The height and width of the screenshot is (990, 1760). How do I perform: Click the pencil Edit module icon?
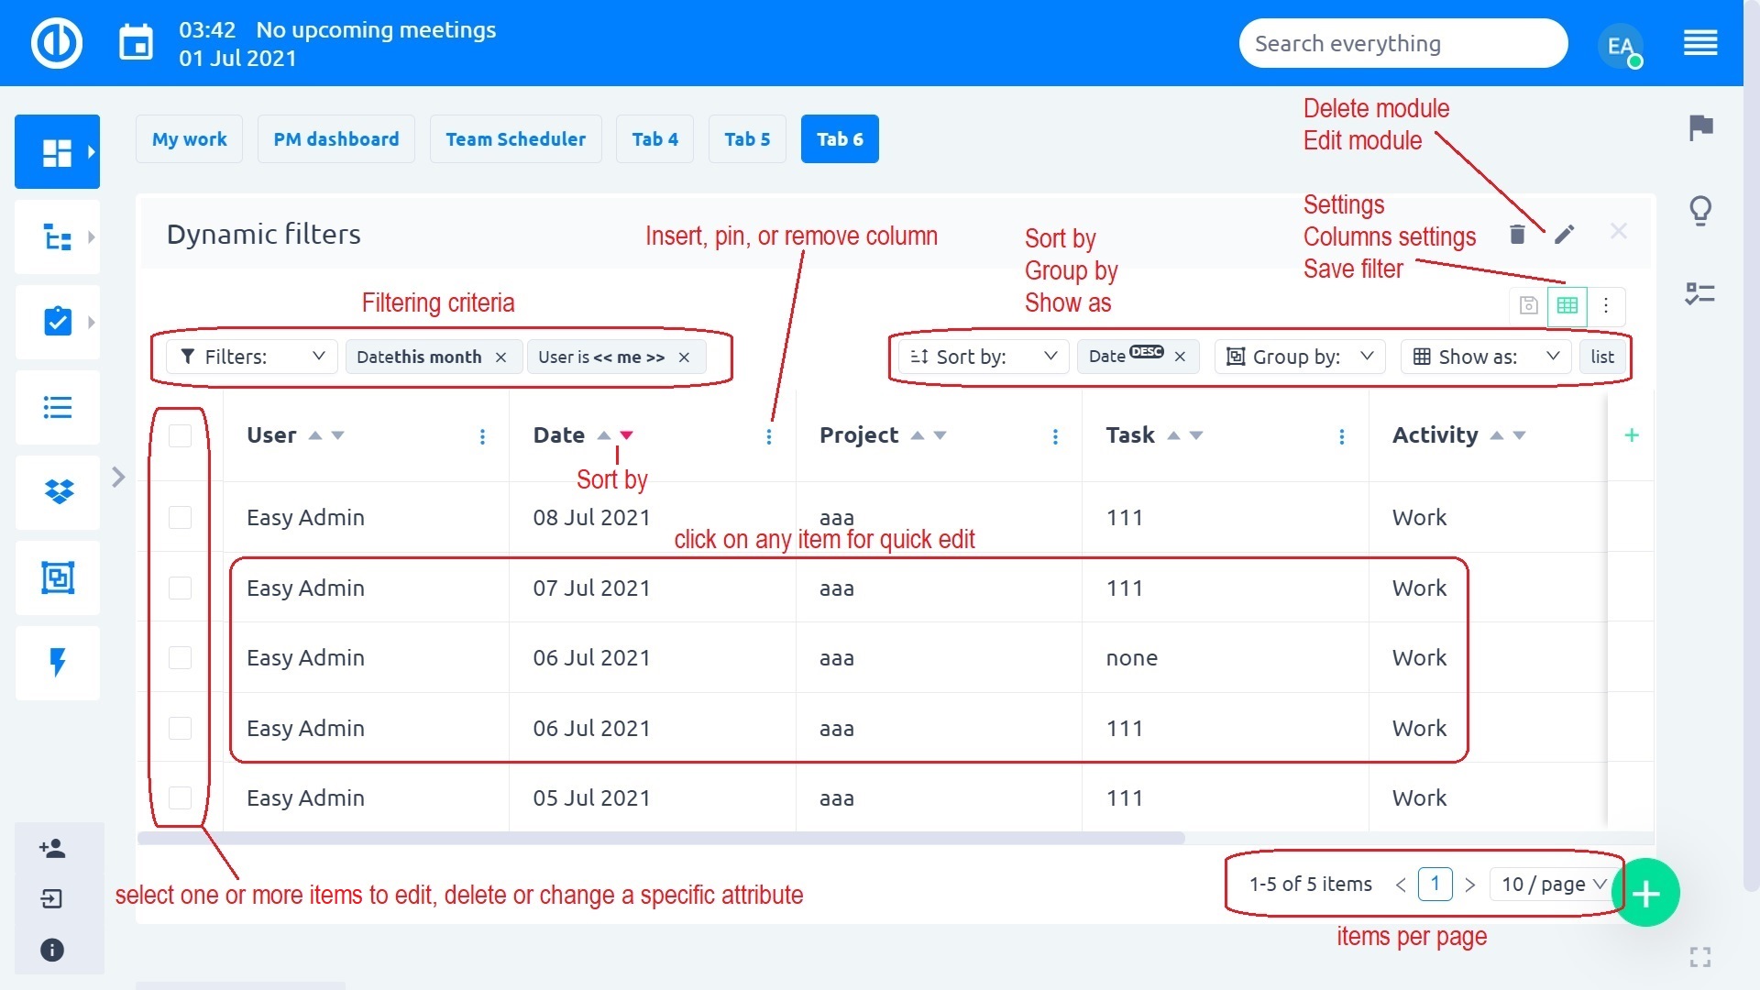coord(1565,235)
